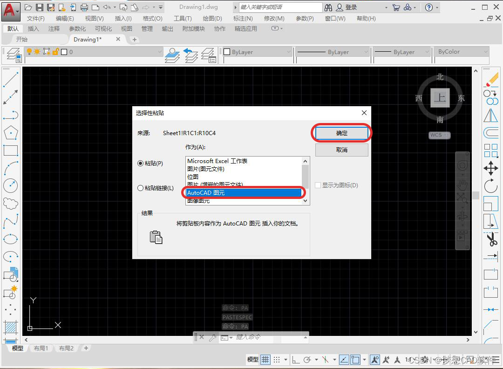Viewport: 503px width, 369px height.
Task: Select Microsoft Excel 工作表 in format list
Action: pyautogui.click(x=217, y=161)
